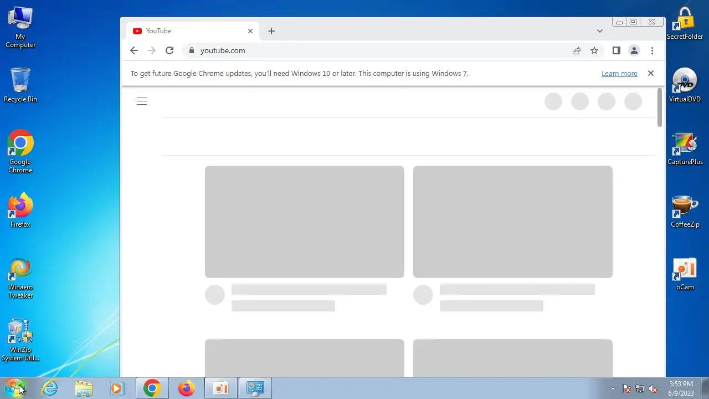This screenshot has height=399, width=709.
Task: Select the oCam desktop shortcut
Action: (x=685, y=274)
